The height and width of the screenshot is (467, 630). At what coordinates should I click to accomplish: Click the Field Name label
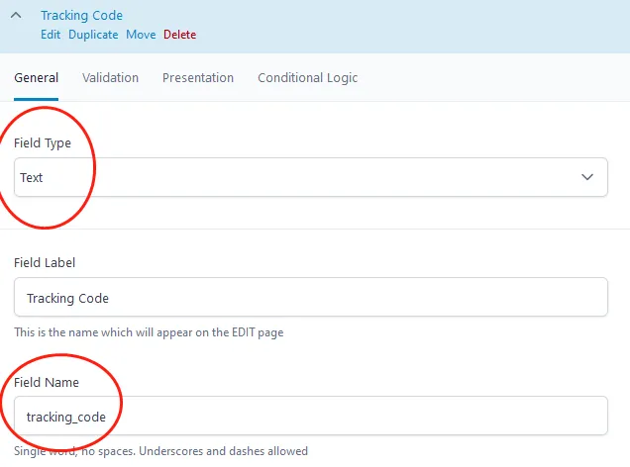[47, 382]
